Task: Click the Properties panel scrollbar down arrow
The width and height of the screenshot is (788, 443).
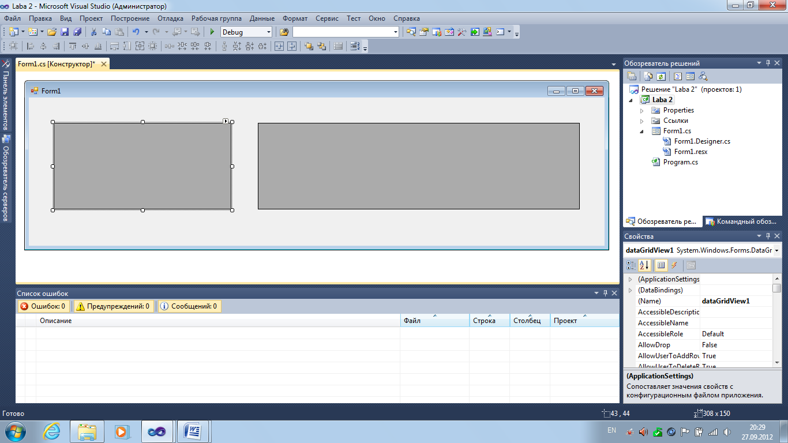Action: coord(777,362)
